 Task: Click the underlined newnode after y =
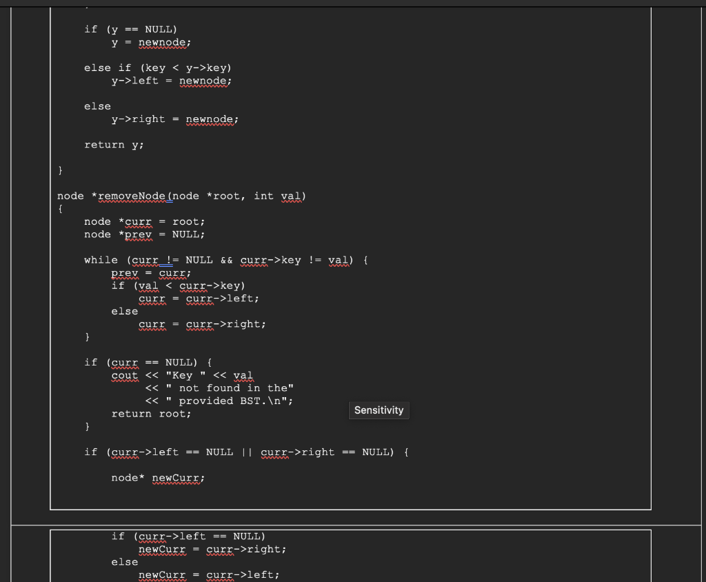pyautogui.click(x=163, y=42)
